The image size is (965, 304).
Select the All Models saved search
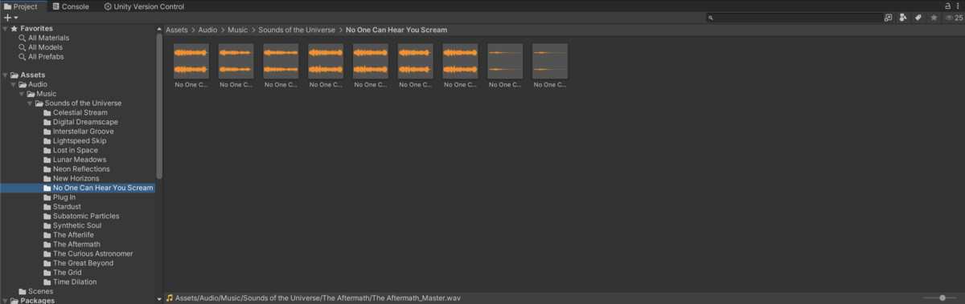40,47
